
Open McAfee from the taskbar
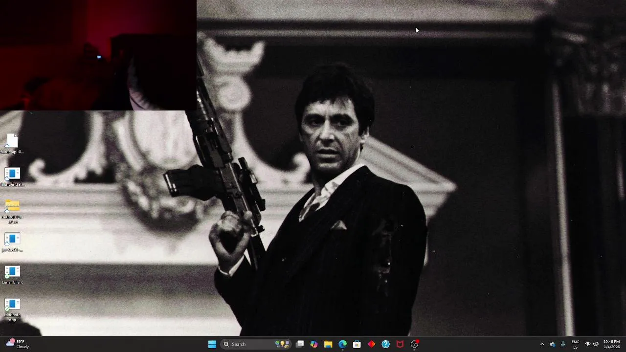(x=400, y=344)
